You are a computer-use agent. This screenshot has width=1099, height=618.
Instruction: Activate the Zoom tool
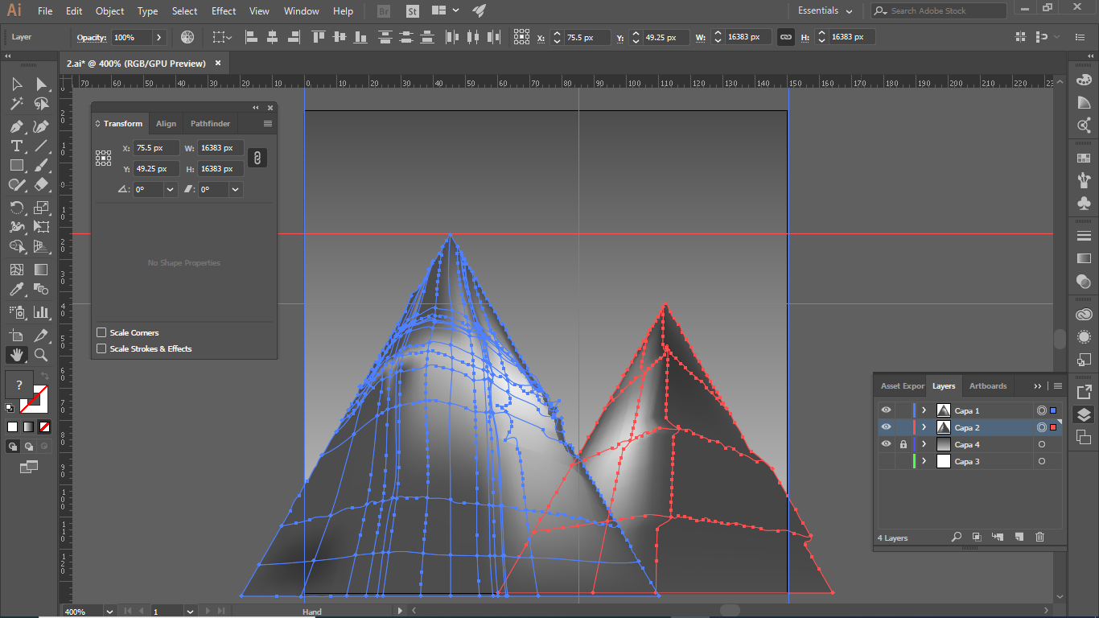pos(41,355)
